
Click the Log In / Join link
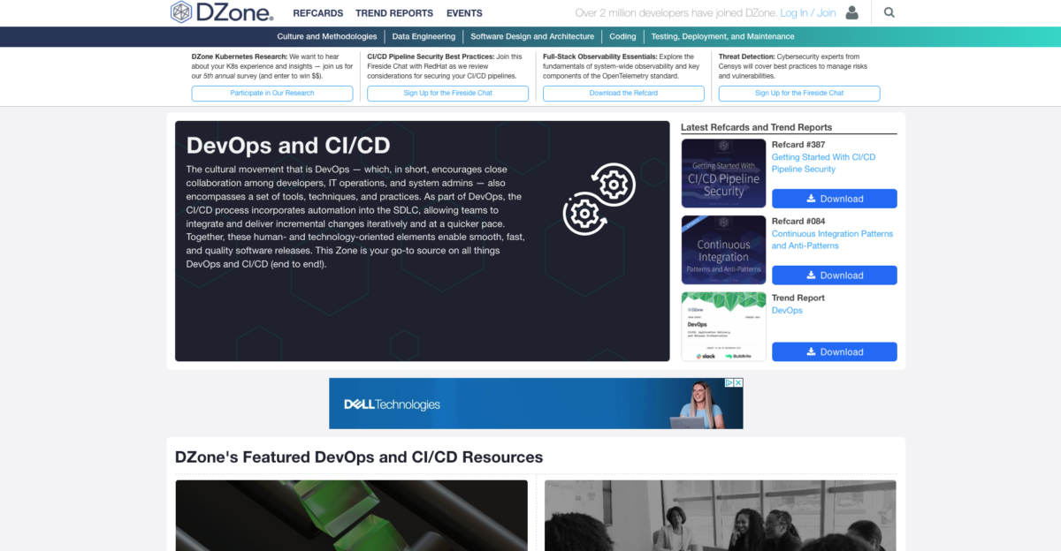pyautogui.click(x=807, y=12)
